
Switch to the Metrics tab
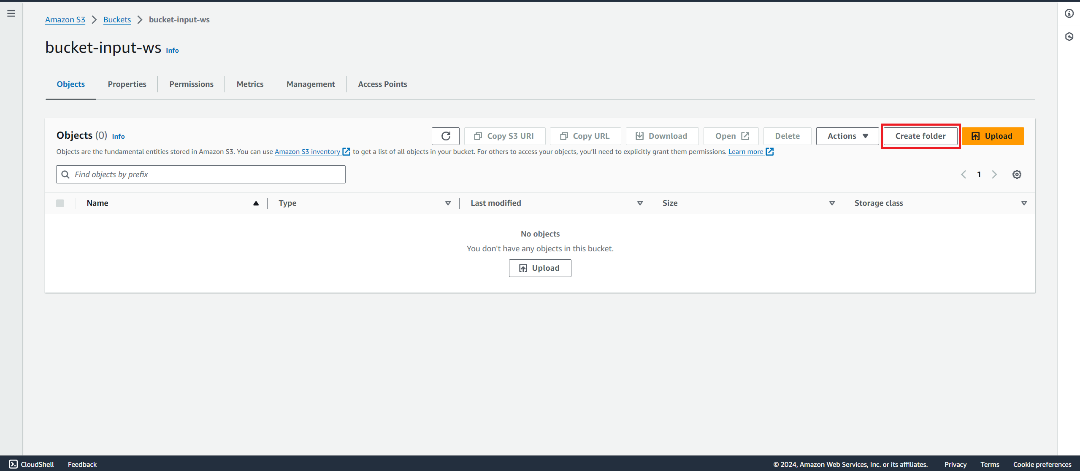250,84
